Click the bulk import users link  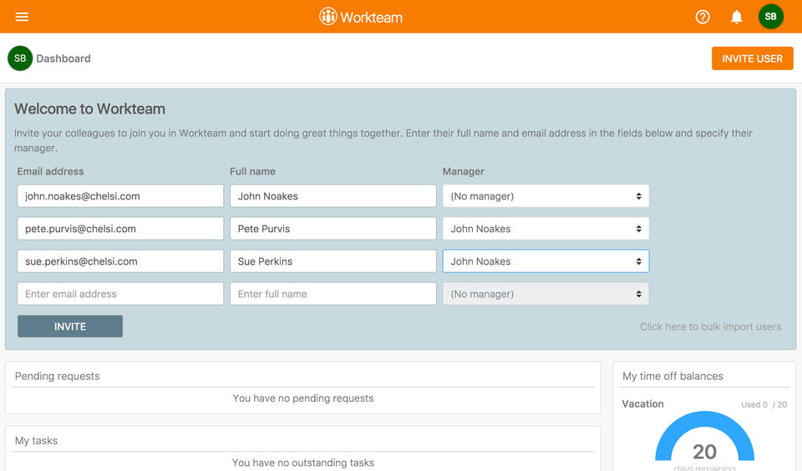coord(710,327)
